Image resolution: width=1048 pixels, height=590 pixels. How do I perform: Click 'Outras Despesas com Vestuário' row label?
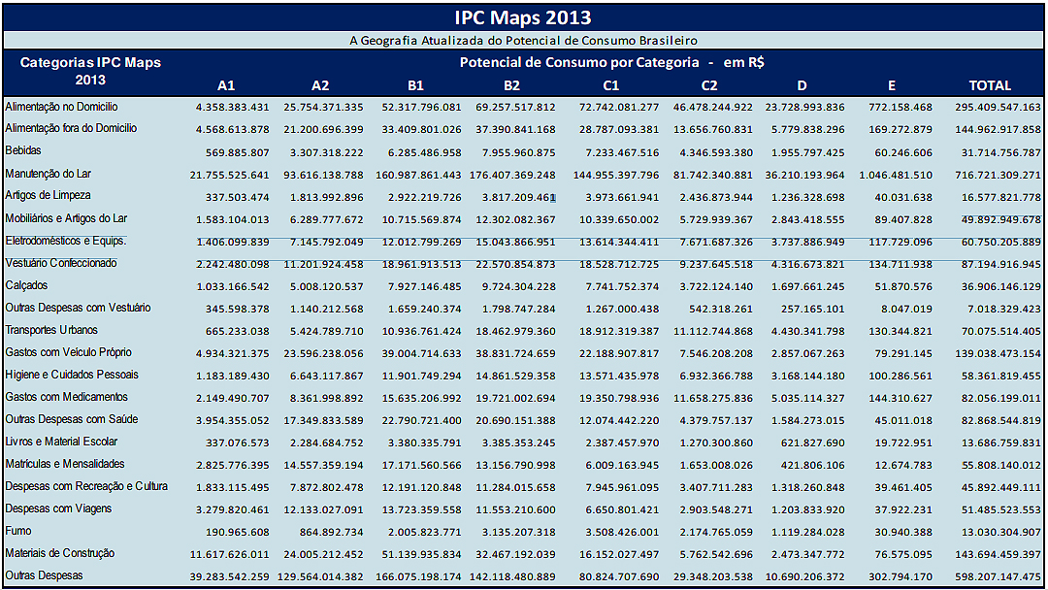[79, 308]
